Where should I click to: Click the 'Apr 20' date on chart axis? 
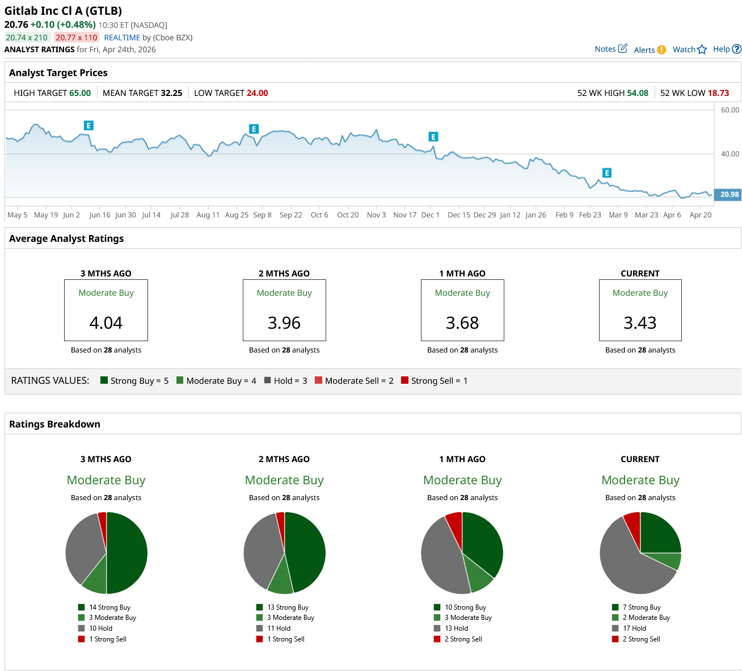pyautogui.click(x=701, y=215)
